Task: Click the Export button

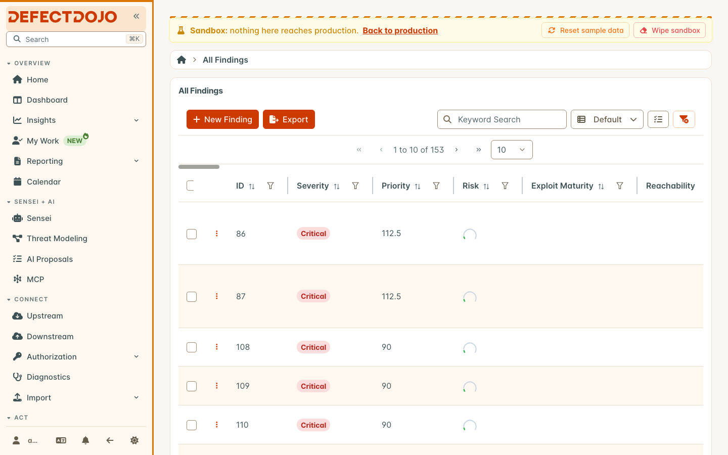Action: pos(289,119)
